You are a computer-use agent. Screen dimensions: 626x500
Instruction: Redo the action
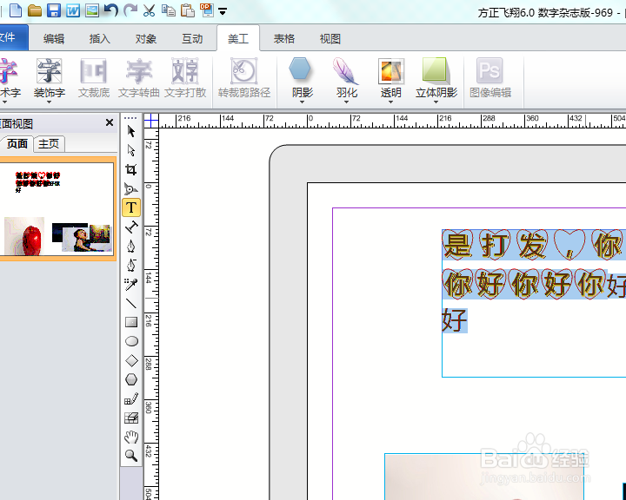pos(130,10)
